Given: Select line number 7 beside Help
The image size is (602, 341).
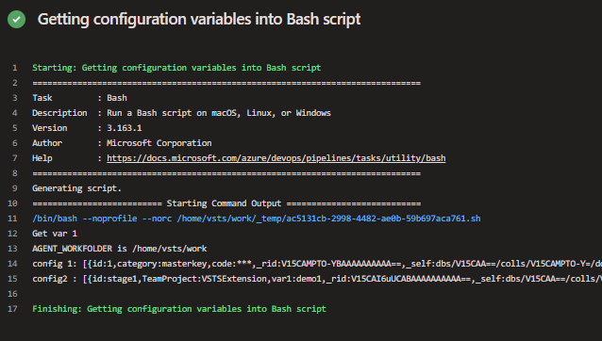Looking at the screenshot, I should [14, 158].
